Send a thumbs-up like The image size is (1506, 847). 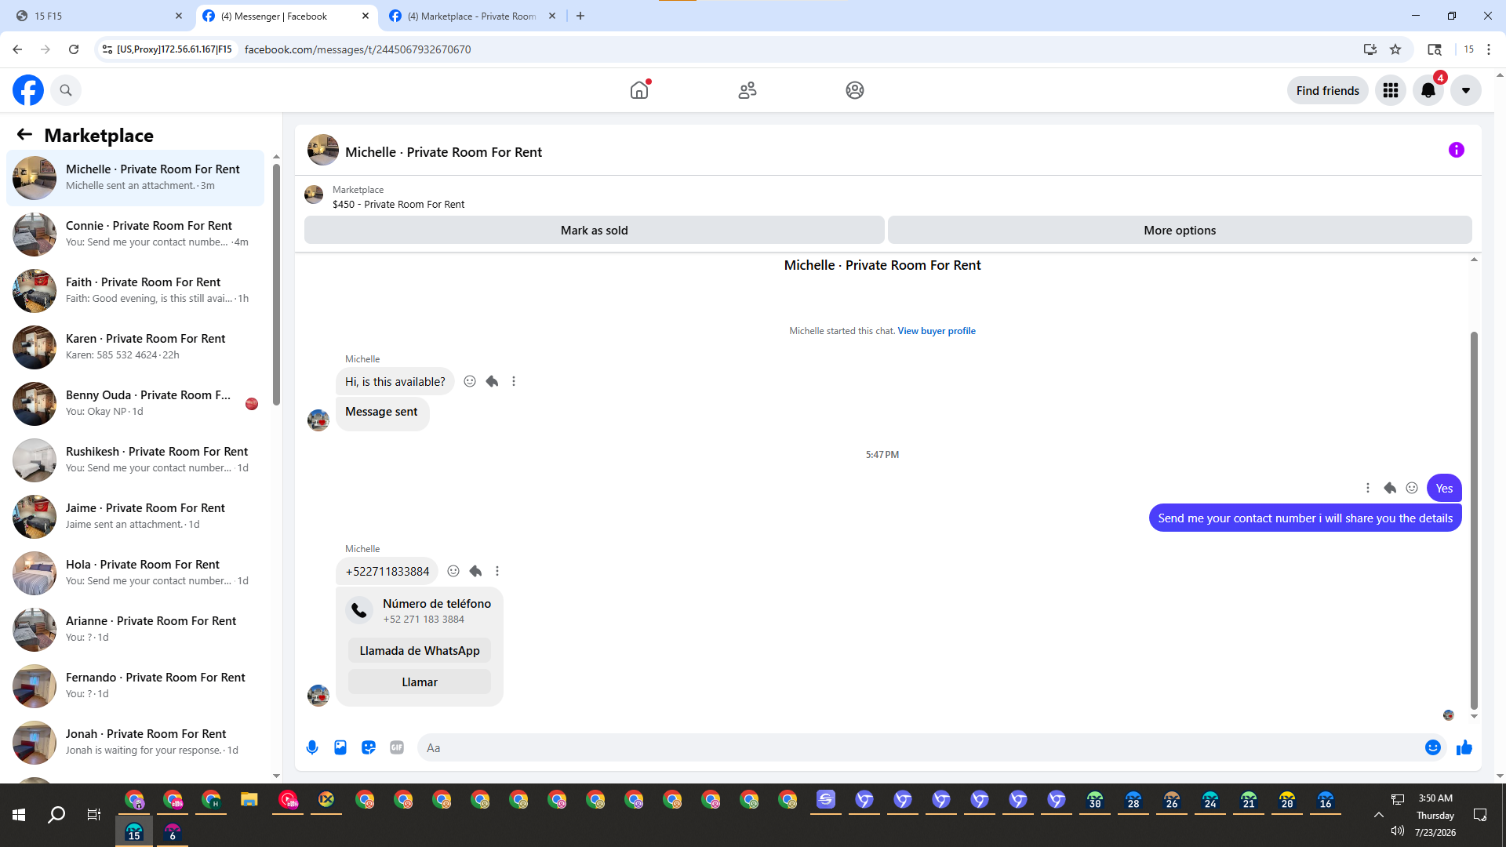pos(1464,747)
